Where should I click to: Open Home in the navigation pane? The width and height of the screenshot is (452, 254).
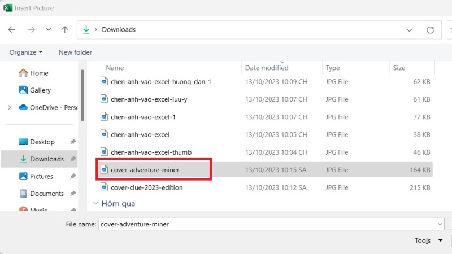(x=39, y=73)
